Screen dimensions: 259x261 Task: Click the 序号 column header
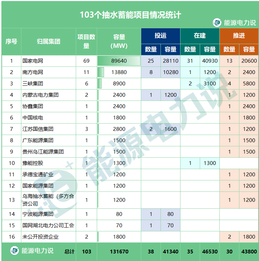(x=11, y=41)
